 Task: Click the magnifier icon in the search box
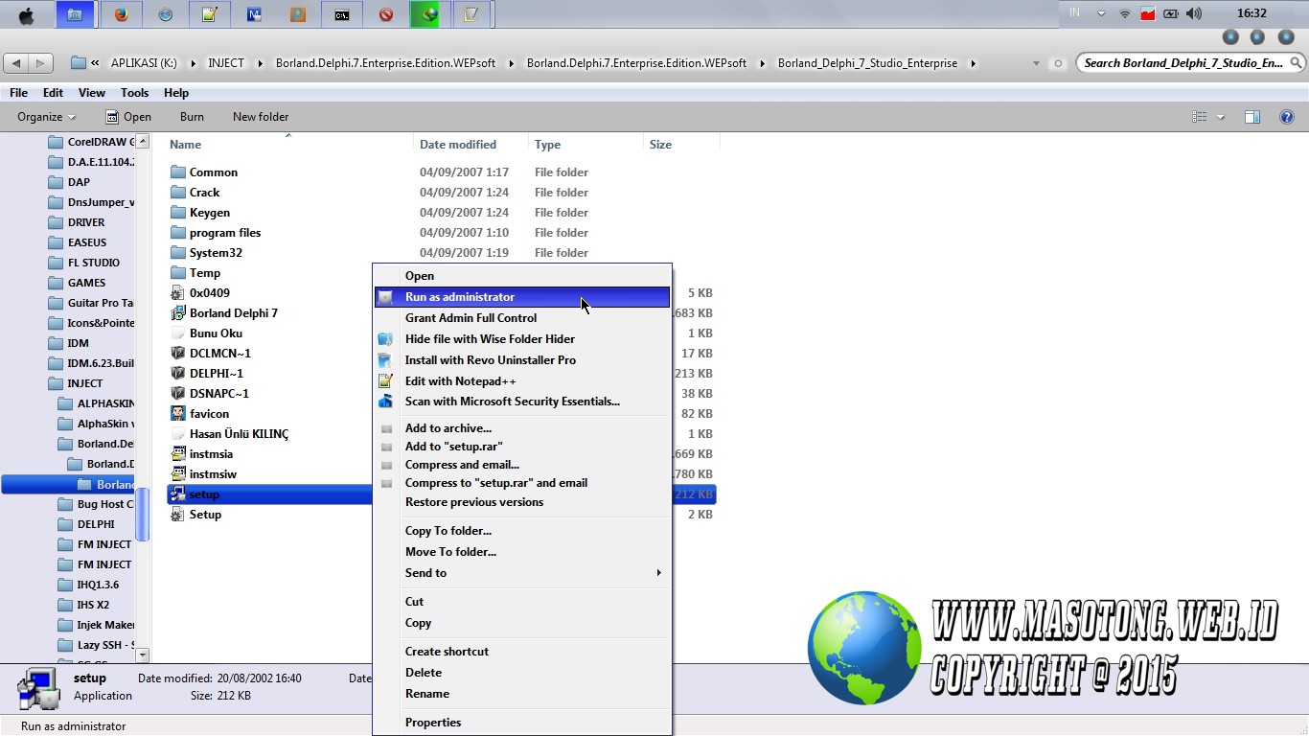1297,63
